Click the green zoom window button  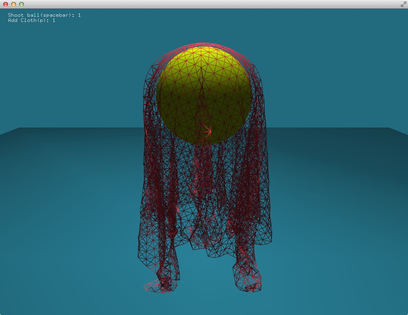click(x=22, y=4)
